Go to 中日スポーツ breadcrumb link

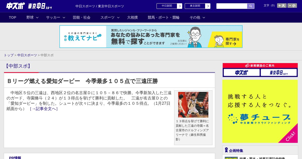click(27, 55)
